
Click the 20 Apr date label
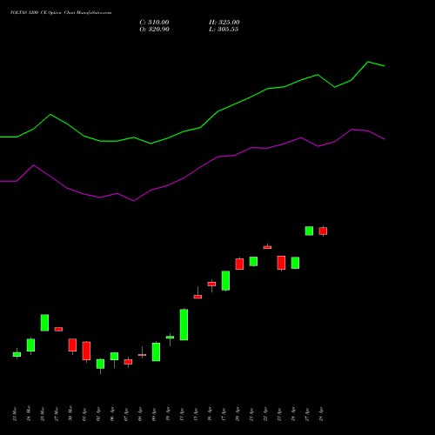(x=238, y=414)
